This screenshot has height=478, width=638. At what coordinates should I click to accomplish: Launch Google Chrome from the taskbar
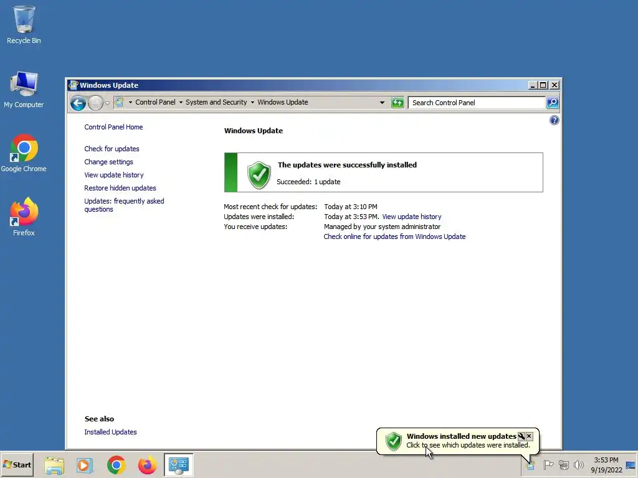117,465
